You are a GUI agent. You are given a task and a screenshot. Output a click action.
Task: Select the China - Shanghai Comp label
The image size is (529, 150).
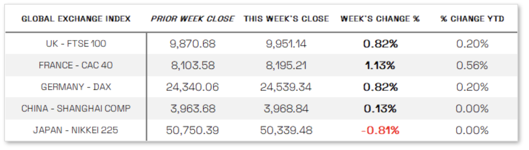pyautogui.click(x=76, y=108)
